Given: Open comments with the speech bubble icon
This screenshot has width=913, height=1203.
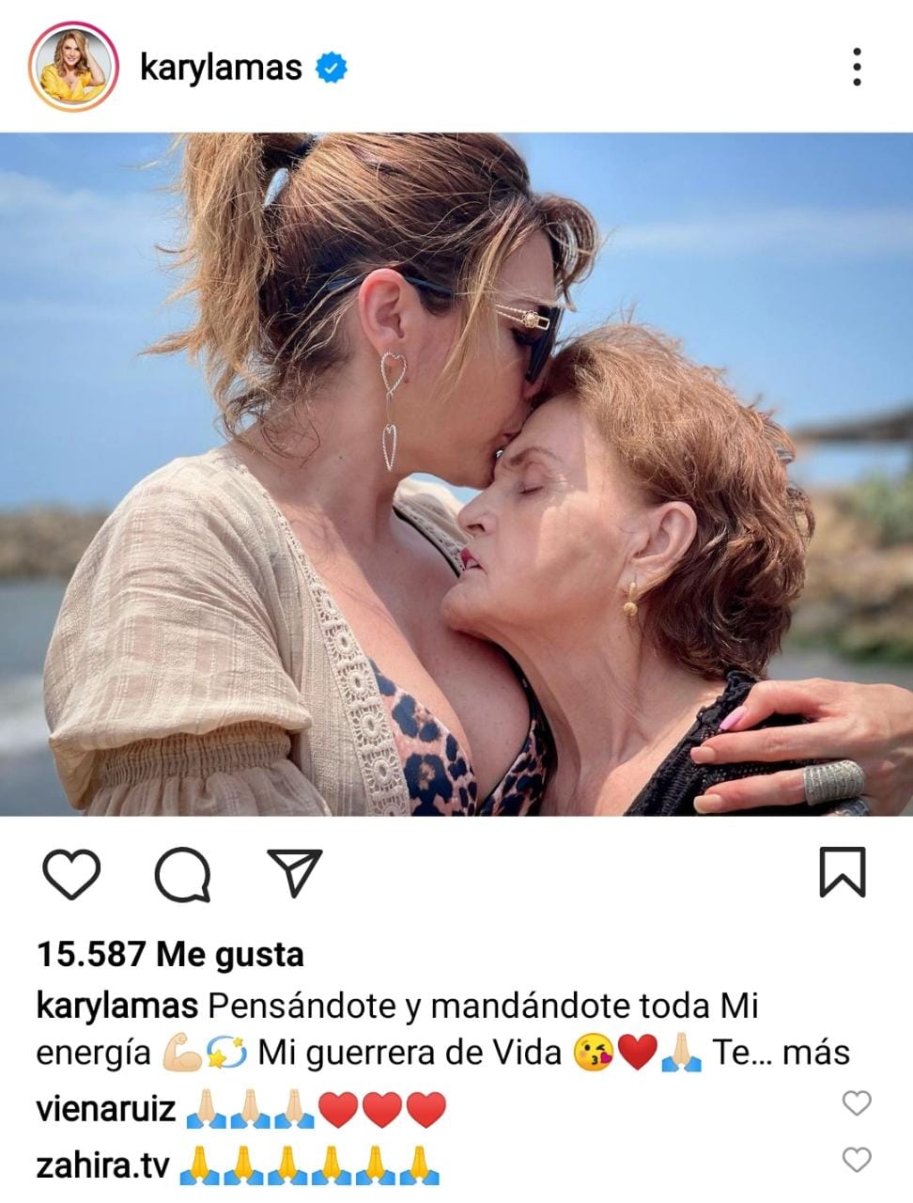Looking at the screenshot, I should pyautogui.click(x=182, y=874).
